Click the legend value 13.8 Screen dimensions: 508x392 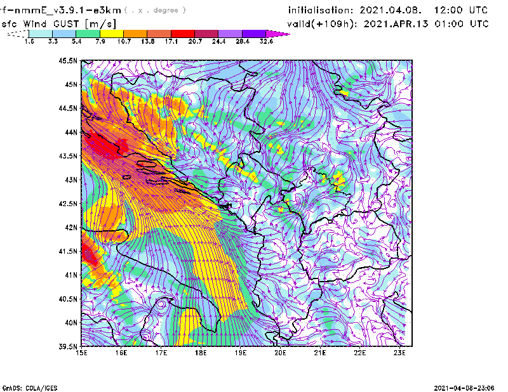[x=148, y=41]
